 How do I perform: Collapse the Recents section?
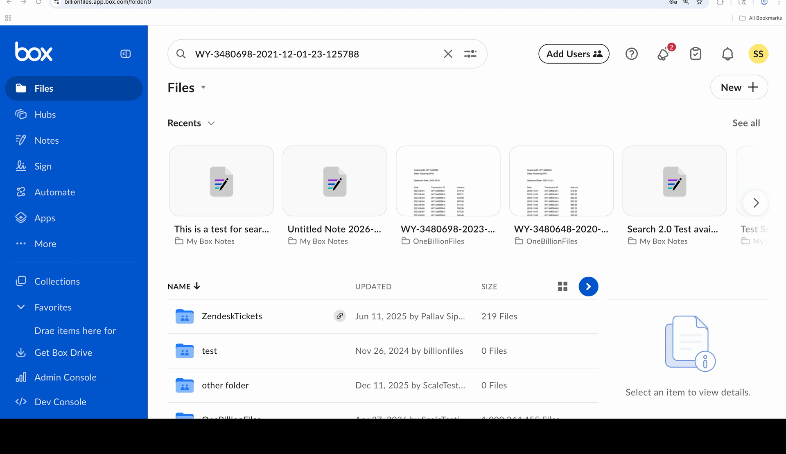point(211,123)
